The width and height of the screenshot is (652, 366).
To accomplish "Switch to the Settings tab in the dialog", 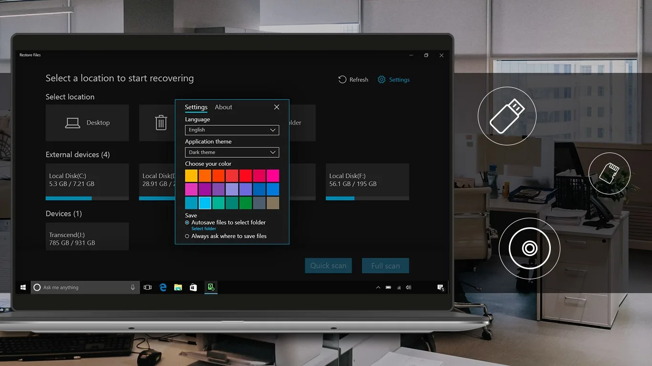I will point(196,107).
